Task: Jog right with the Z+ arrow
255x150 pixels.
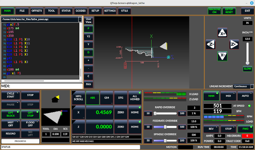Action: click(234, 44)
